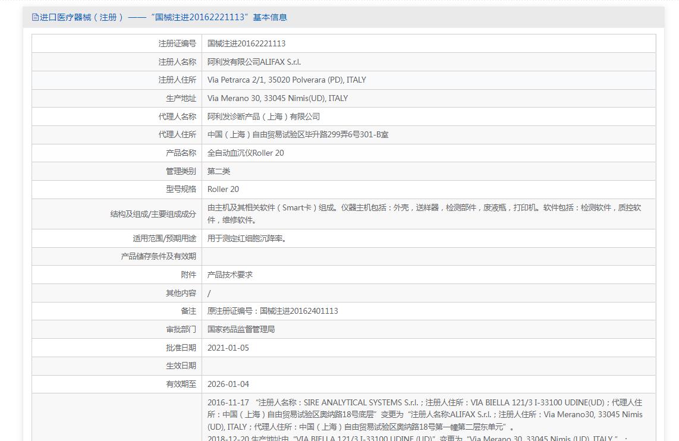The height and width of the screenshot is (441, 679).
Task: Select the 2018-12-20 production address change record
Action: [417, 437]
